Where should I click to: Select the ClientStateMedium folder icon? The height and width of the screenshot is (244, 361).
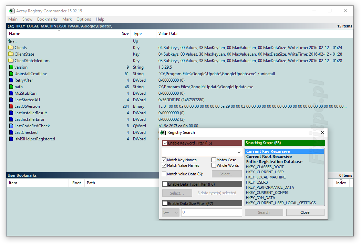pyautogui.click(x=11, y=60)
